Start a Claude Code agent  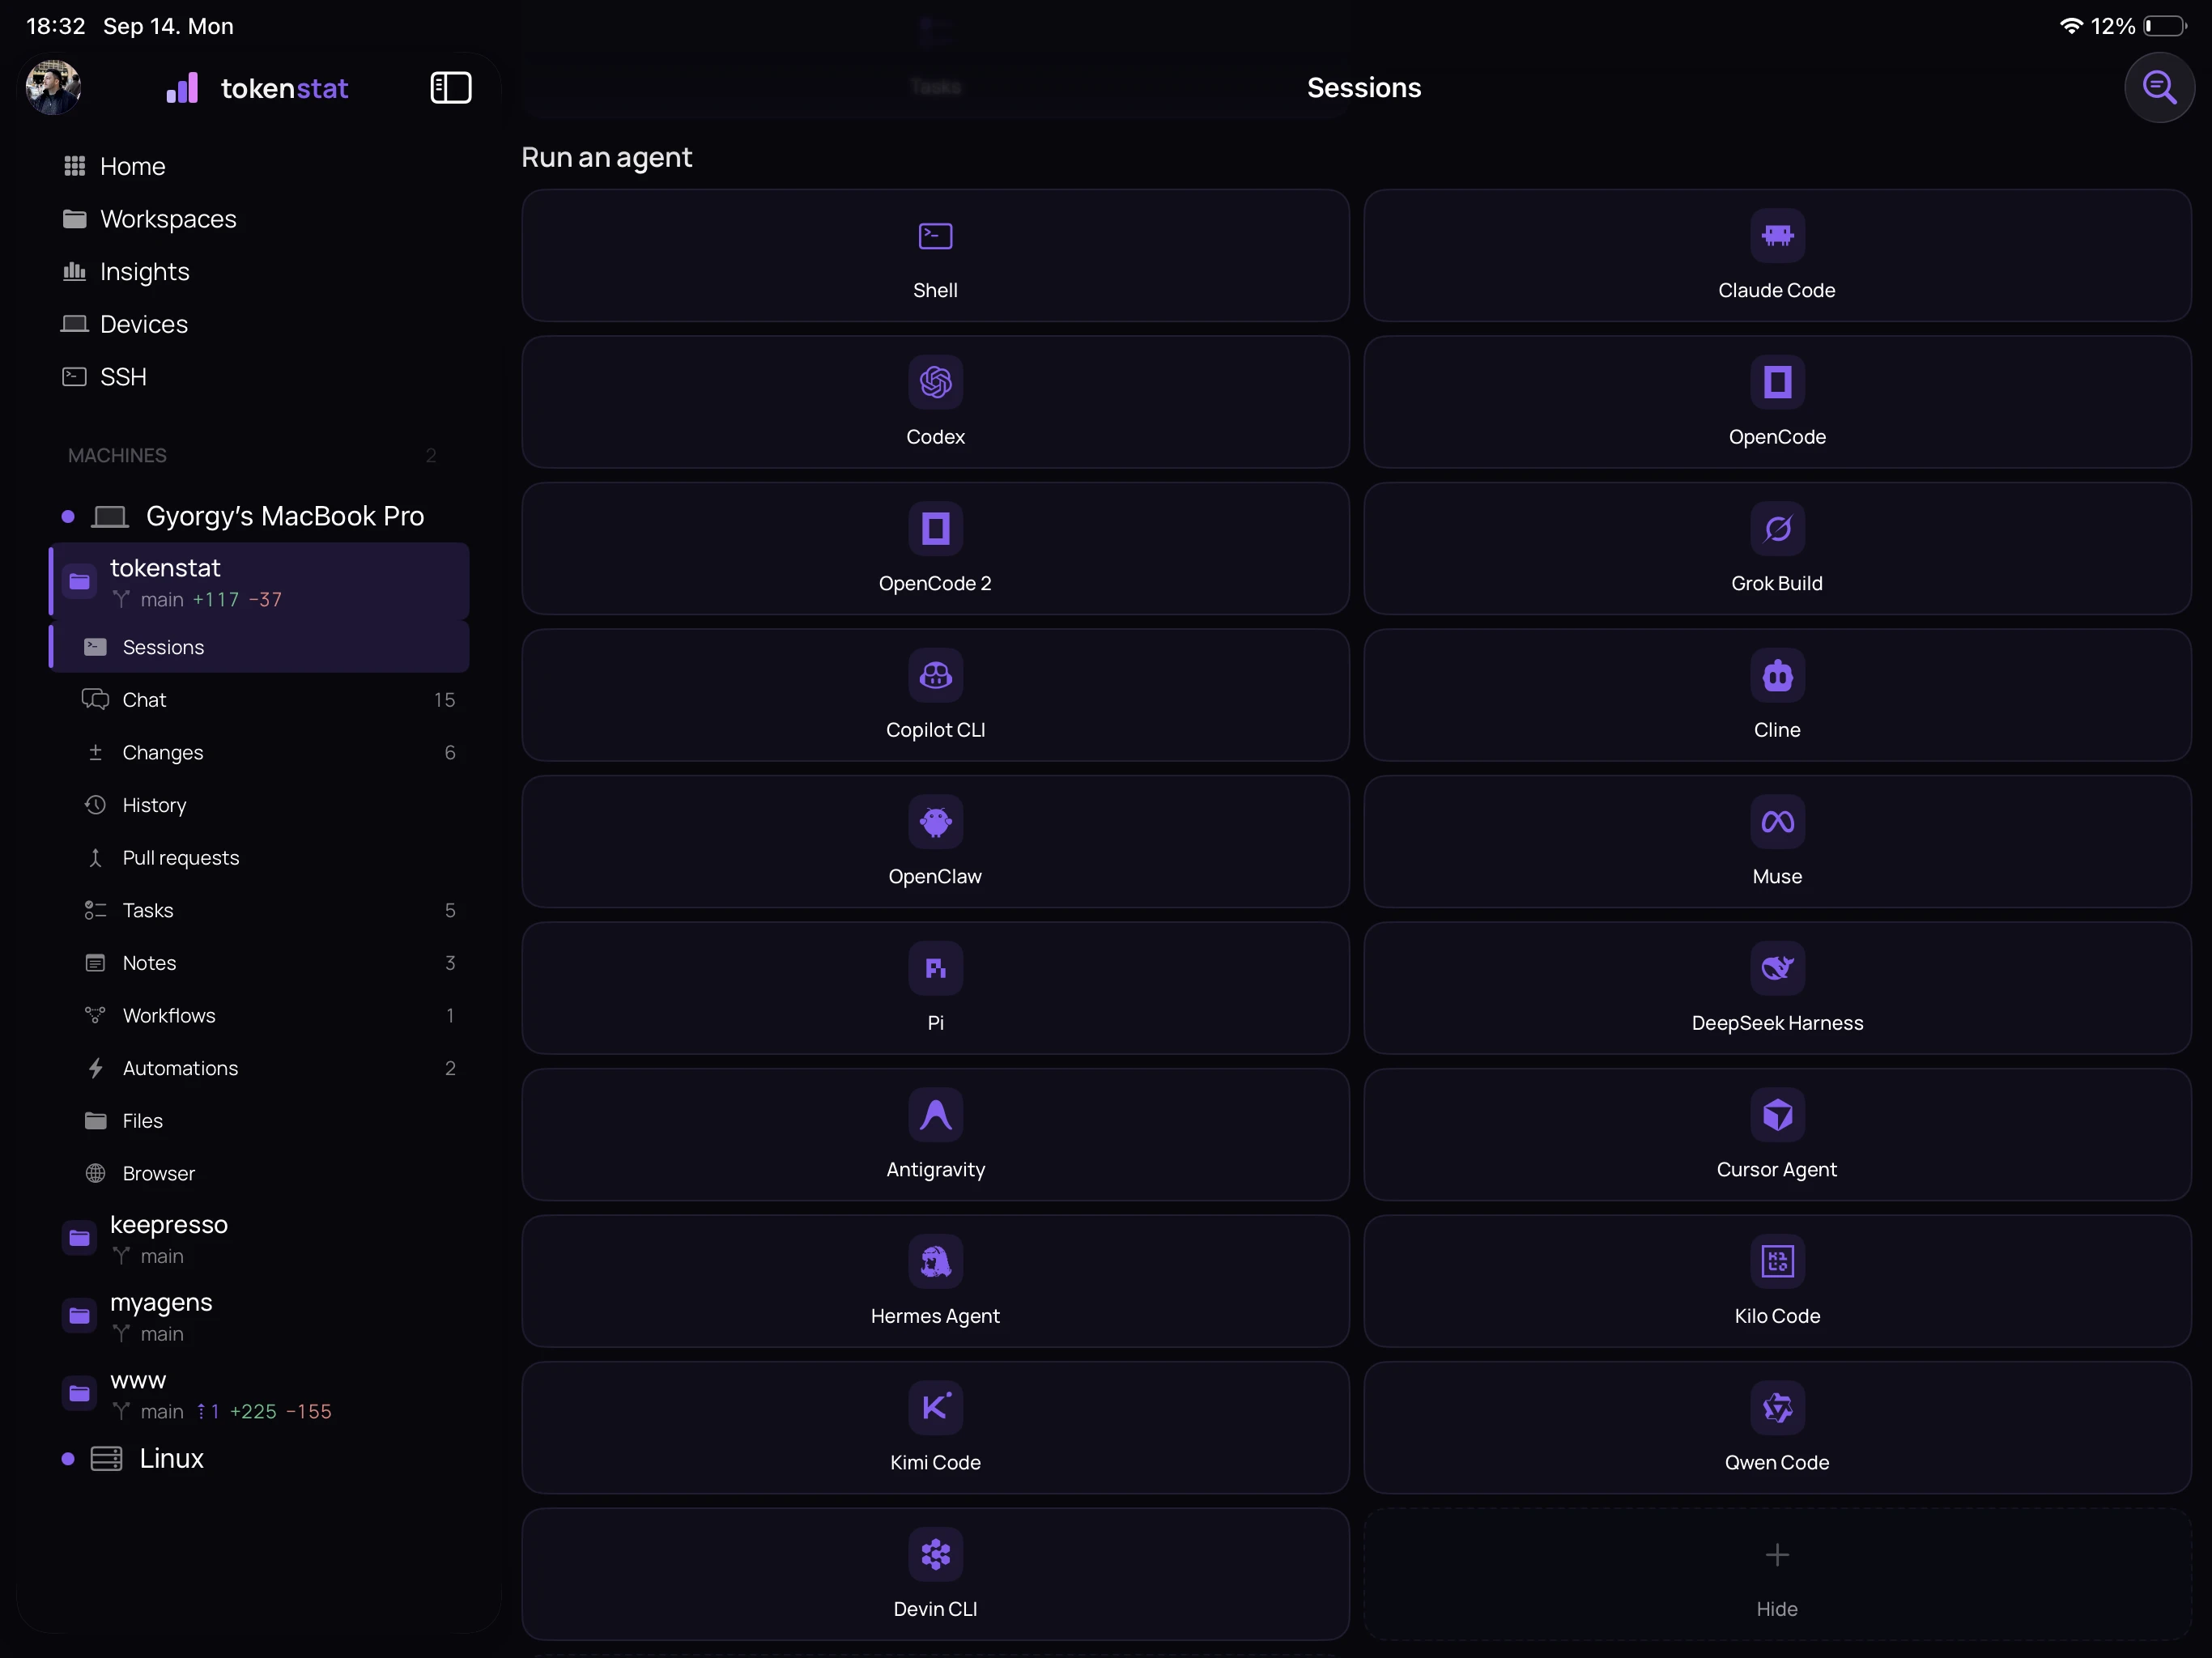(1777, 256)
